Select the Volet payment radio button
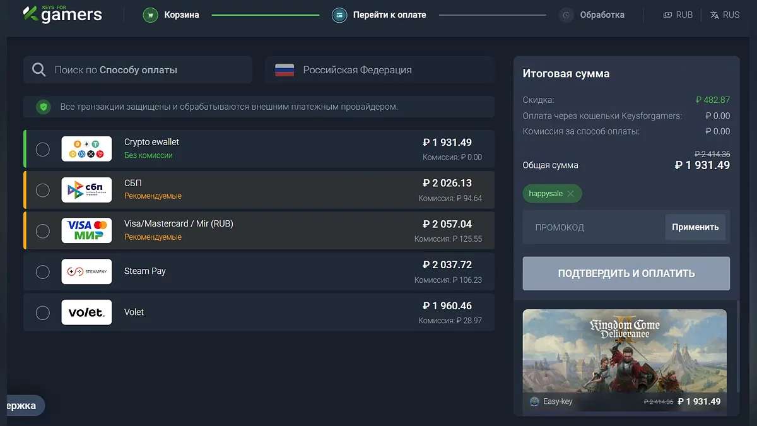This screenshot has height=426, width=757. [x=42, y=312]
